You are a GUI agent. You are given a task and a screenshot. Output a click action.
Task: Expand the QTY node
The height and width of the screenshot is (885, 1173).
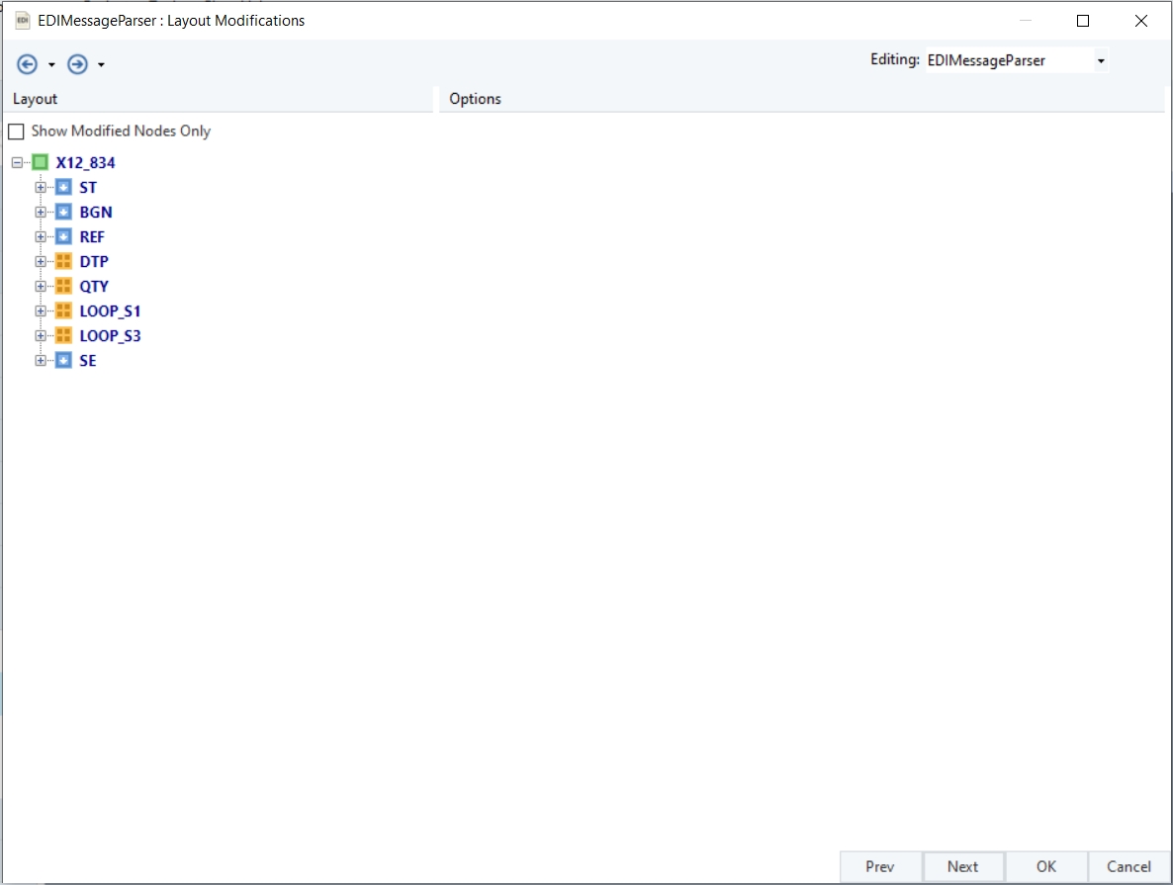pos(41,286)
